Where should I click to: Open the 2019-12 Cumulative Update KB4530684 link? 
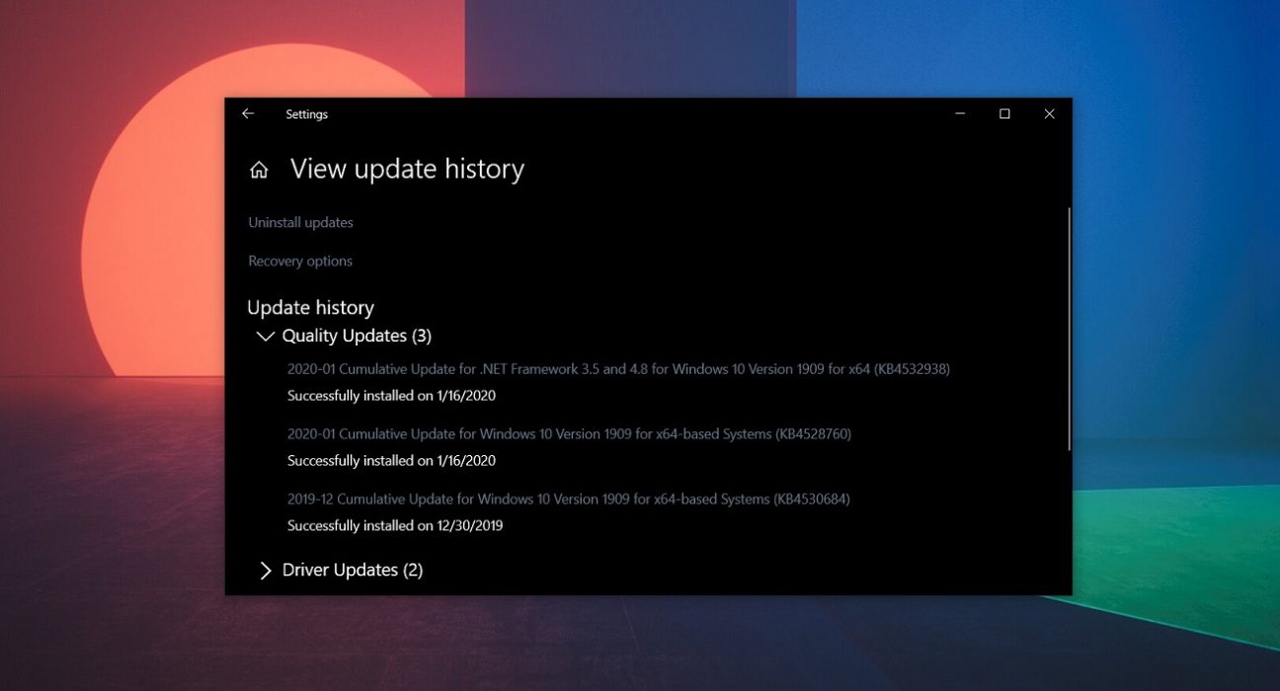[x=568, y=499]
